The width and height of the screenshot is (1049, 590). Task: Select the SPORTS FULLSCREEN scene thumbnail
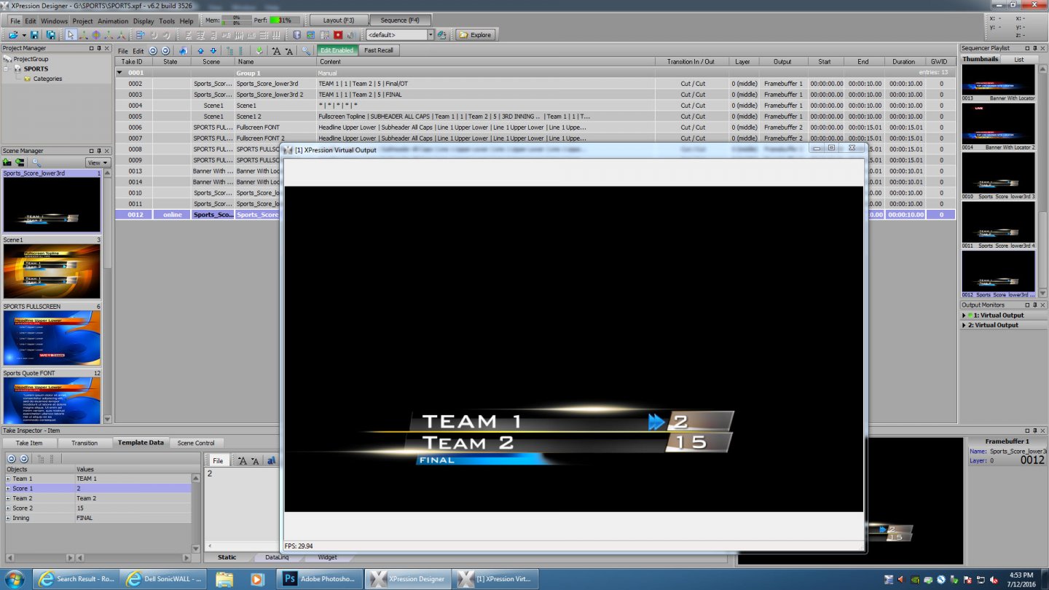(x=51, y=338)
